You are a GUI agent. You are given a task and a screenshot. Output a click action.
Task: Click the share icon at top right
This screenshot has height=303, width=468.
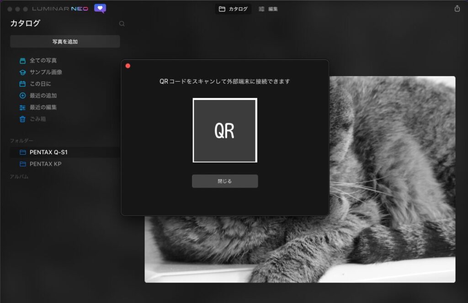pyautogui.click(x=456, y=8)
